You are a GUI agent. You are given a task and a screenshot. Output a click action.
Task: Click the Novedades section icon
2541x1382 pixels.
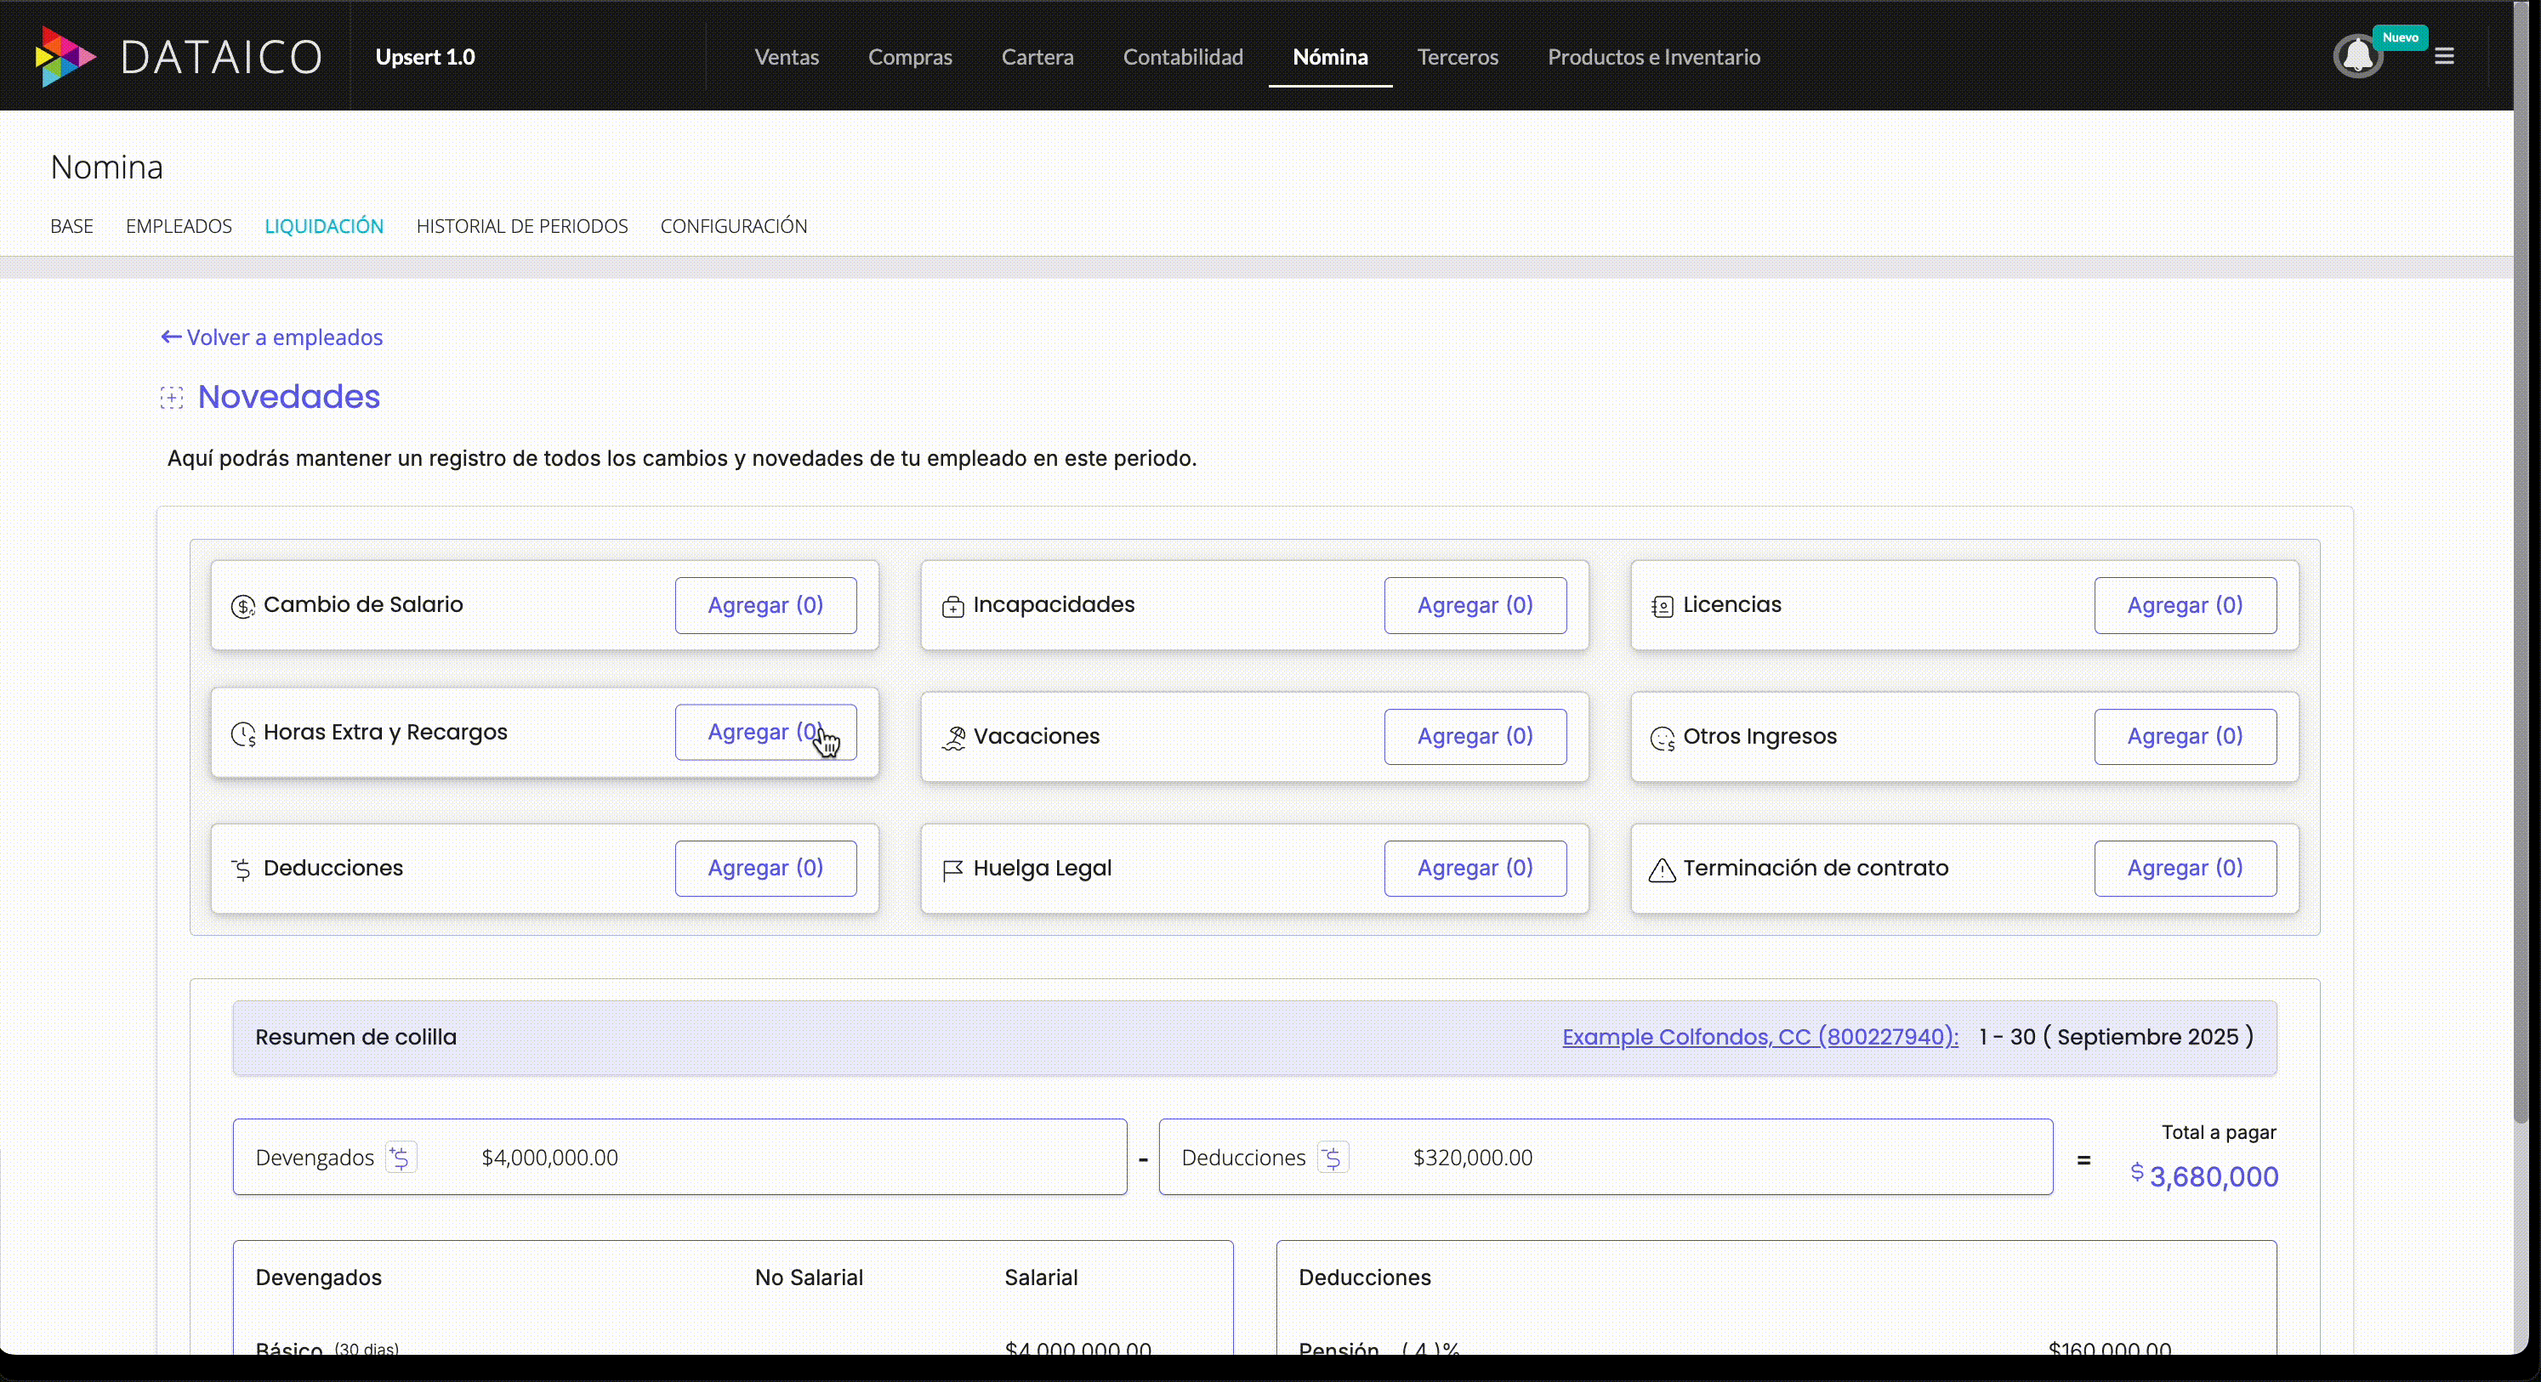coord(172,397)
